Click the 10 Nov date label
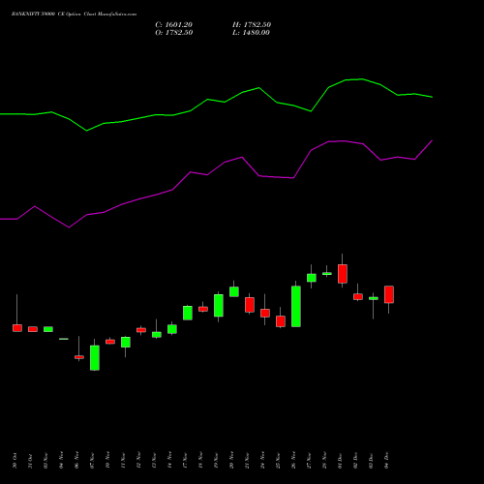The width and height of the screenshot is (484, 484). [x=107, y=461]
